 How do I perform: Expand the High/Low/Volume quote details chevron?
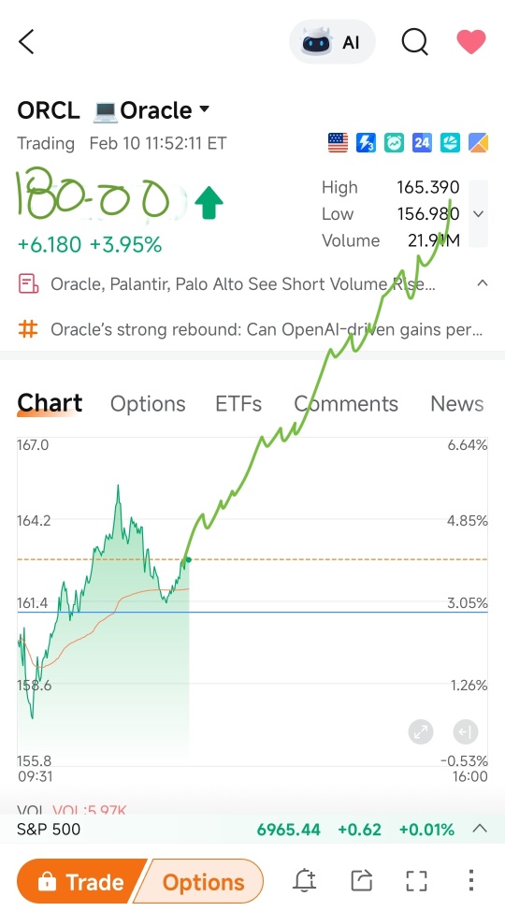coord(478,214)
